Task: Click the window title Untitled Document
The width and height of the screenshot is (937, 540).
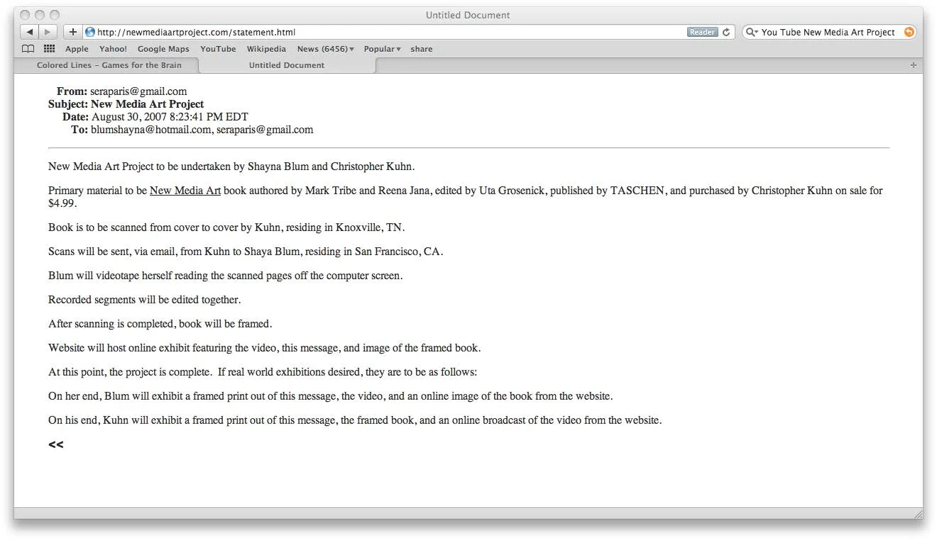Action: [468, 15]
